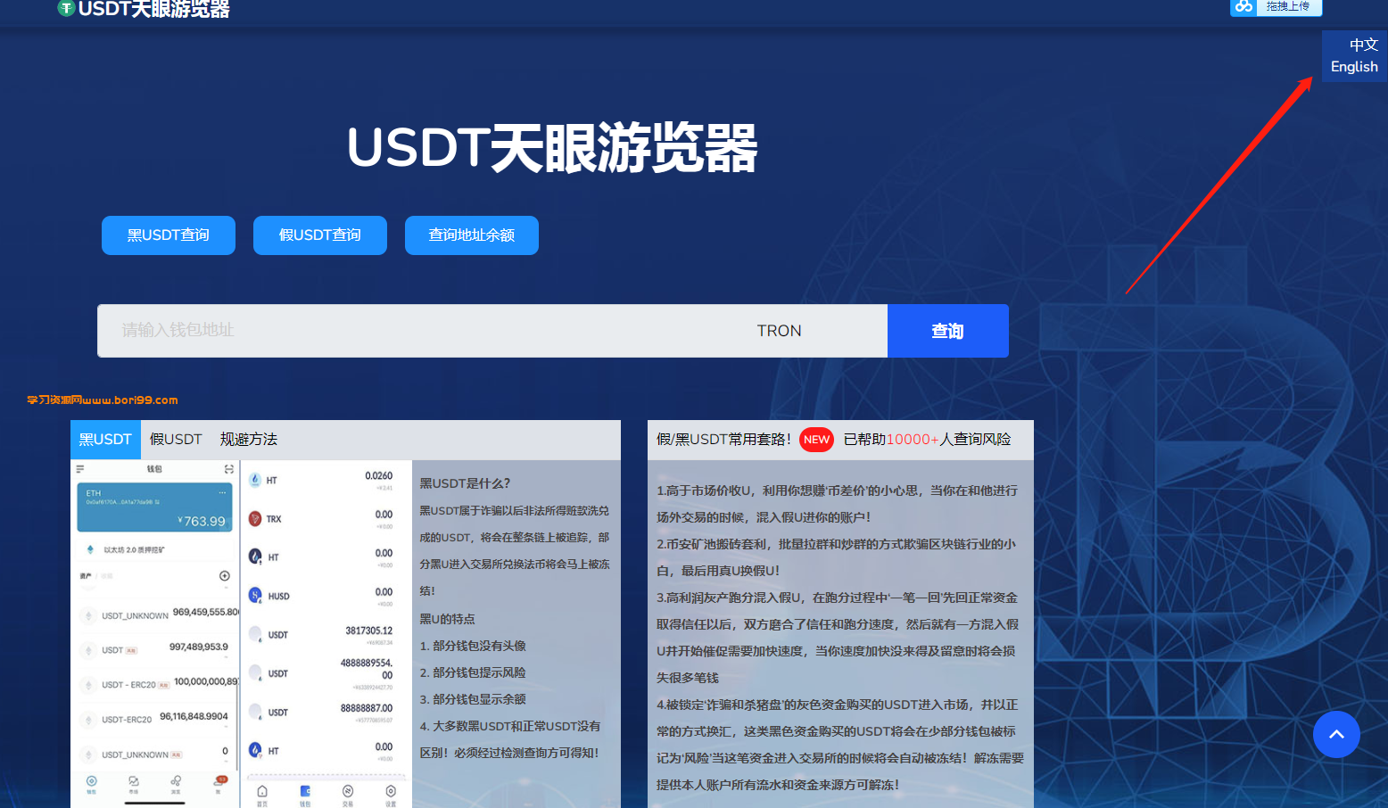Switch language to 中文

tap(1363, 45)
